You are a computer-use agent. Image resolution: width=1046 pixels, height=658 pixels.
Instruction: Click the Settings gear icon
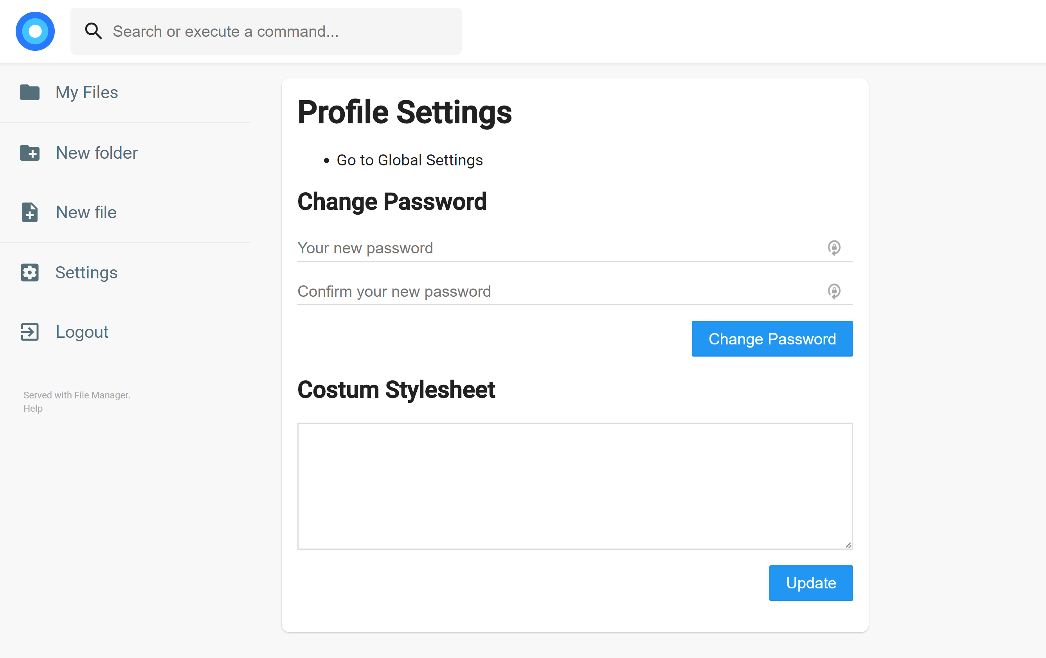click(x=29, y=272)
